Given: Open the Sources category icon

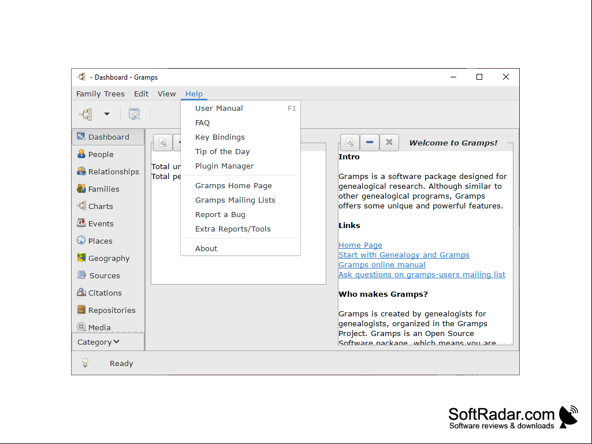Looking at the screenshot, I should (x=81, y=275).
